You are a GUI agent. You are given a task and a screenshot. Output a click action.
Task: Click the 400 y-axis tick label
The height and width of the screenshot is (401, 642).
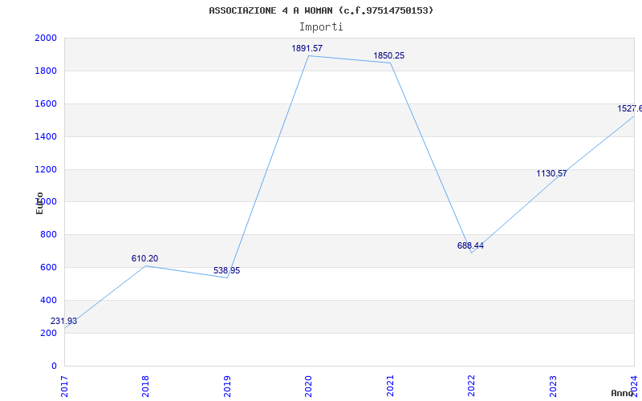click(48, 300)
